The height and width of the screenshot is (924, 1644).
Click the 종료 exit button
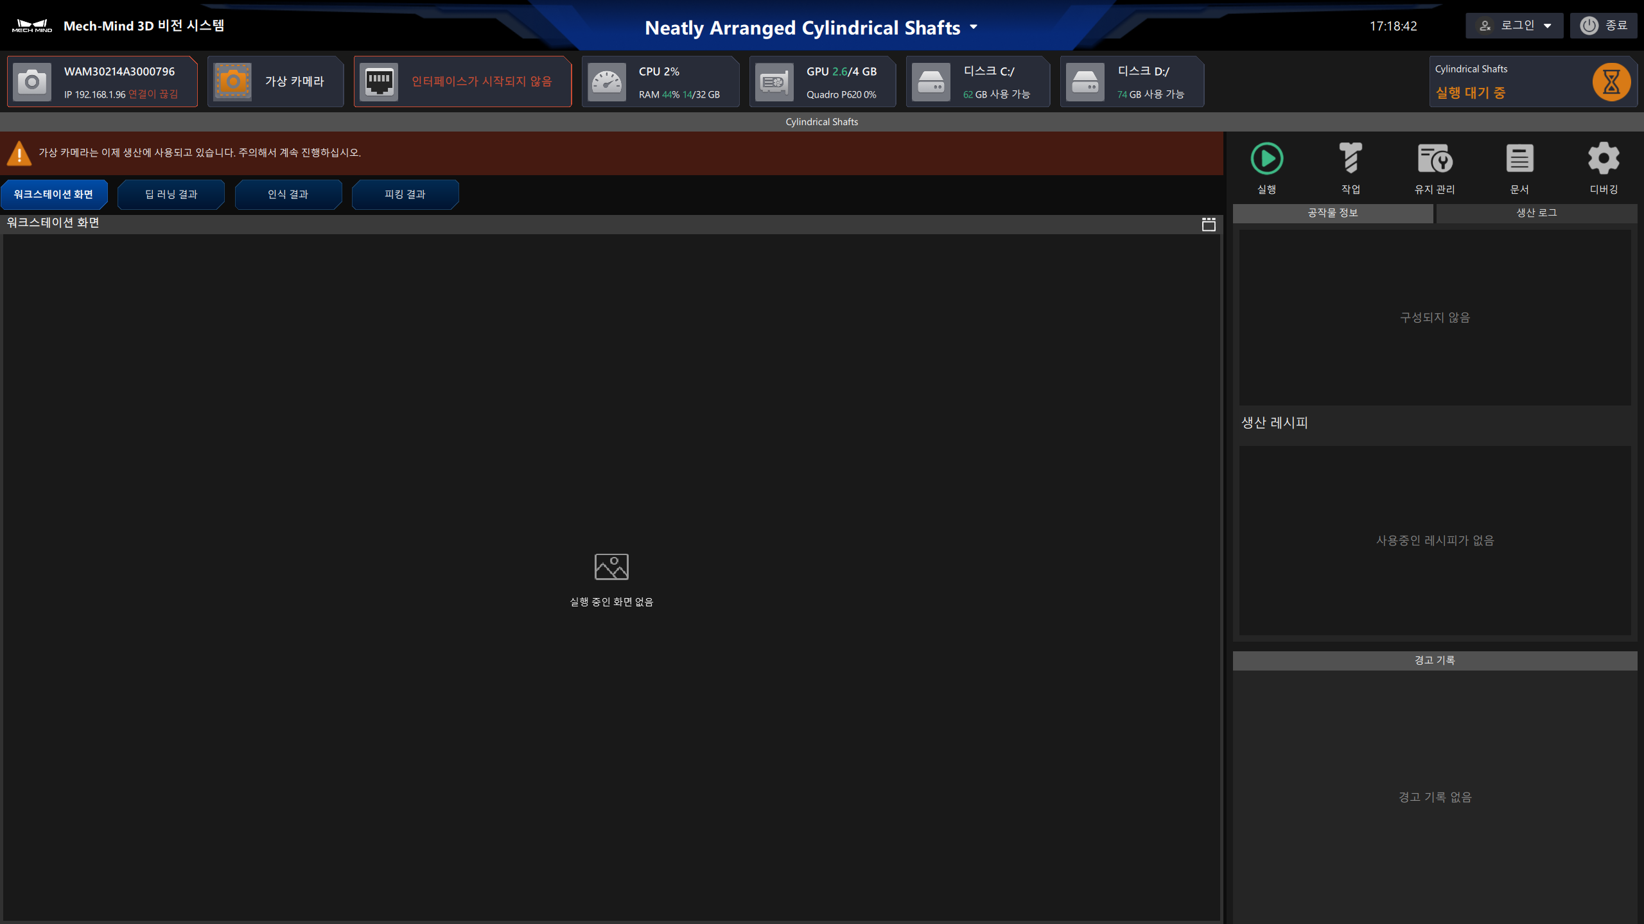point(1603,26)
